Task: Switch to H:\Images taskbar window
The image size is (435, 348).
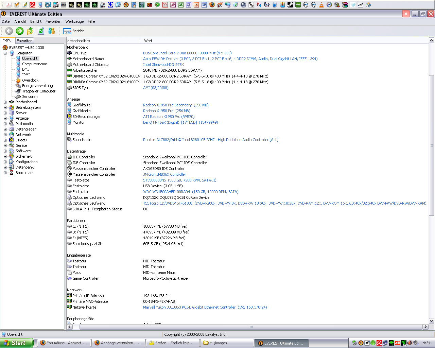Action: [227, 343]
